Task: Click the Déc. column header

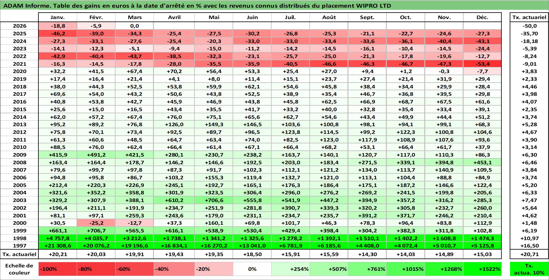Action: [x=482, y=17]
